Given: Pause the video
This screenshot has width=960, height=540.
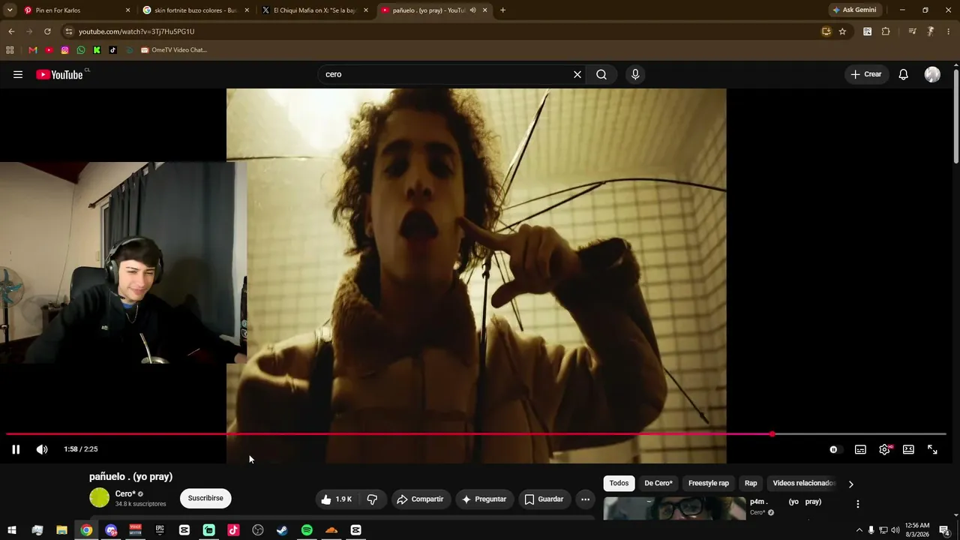Looking at the screenshot, I should 16,449.
